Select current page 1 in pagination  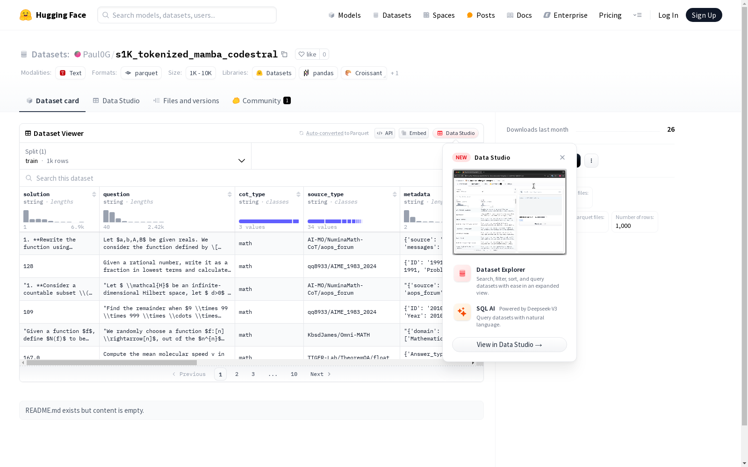(221, 374)
